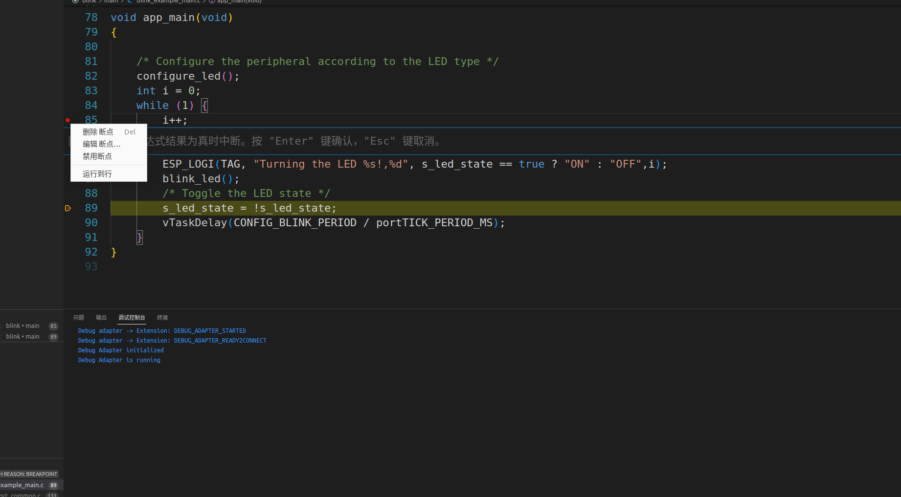Click app_main(void) in the breadcrumb
The width and height of the screenshot is (901, 497).
[x=236, y=1]
